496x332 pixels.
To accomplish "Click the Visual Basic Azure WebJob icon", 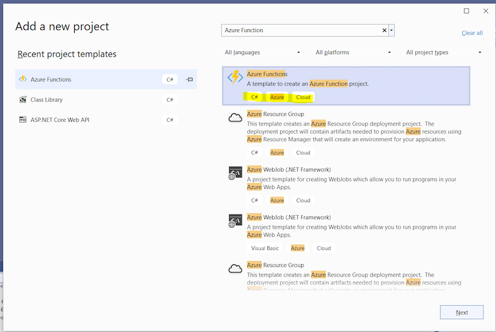I will pos(235,221).
